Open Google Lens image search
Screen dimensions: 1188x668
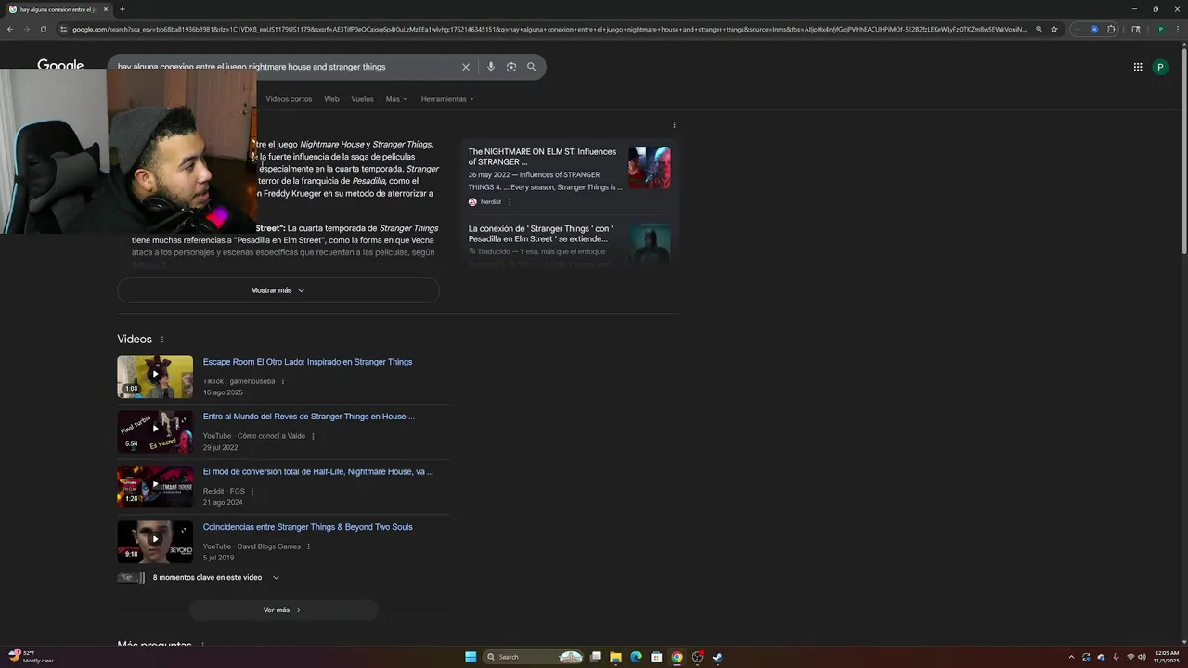click(x=511, y=67)
